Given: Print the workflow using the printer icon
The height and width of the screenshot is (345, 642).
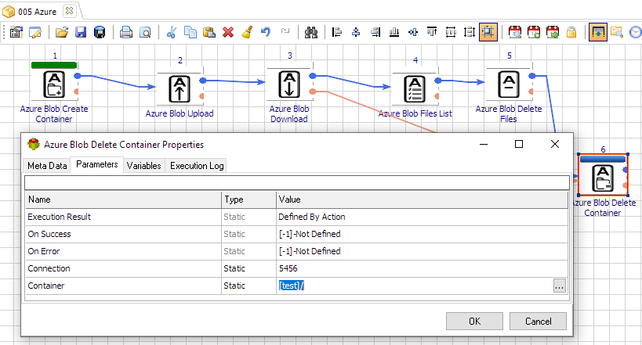Looking at the screenshot, I should coord(126,32).
